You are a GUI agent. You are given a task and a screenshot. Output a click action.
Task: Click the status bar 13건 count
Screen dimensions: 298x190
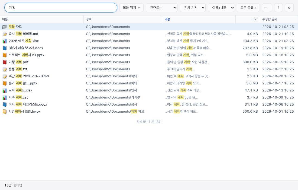8,185
